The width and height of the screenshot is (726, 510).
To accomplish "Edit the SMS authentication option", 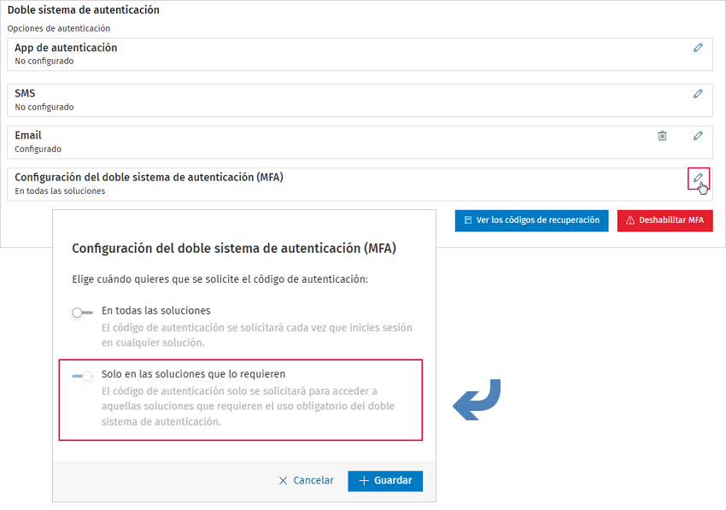I will (698, 94).
